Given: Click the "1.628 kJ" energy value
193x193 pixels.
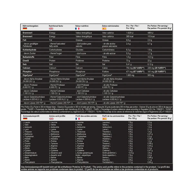Looking at the screenshot, I should coord(130,32).
